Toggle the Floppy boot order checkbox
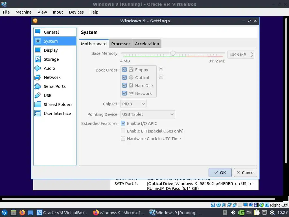The height and width of the screenshot is (217, 289). point(124,70)
